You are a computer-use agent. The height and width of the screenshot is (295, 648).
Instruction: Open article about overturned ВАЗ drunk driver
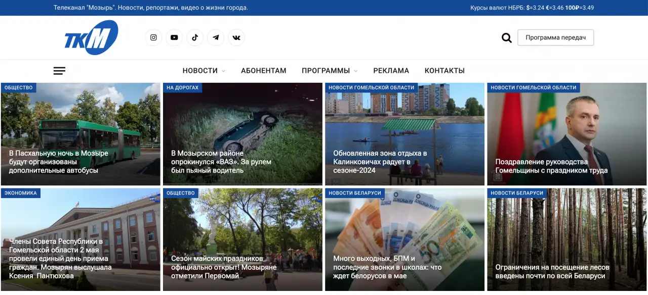[x=221, y=162]
